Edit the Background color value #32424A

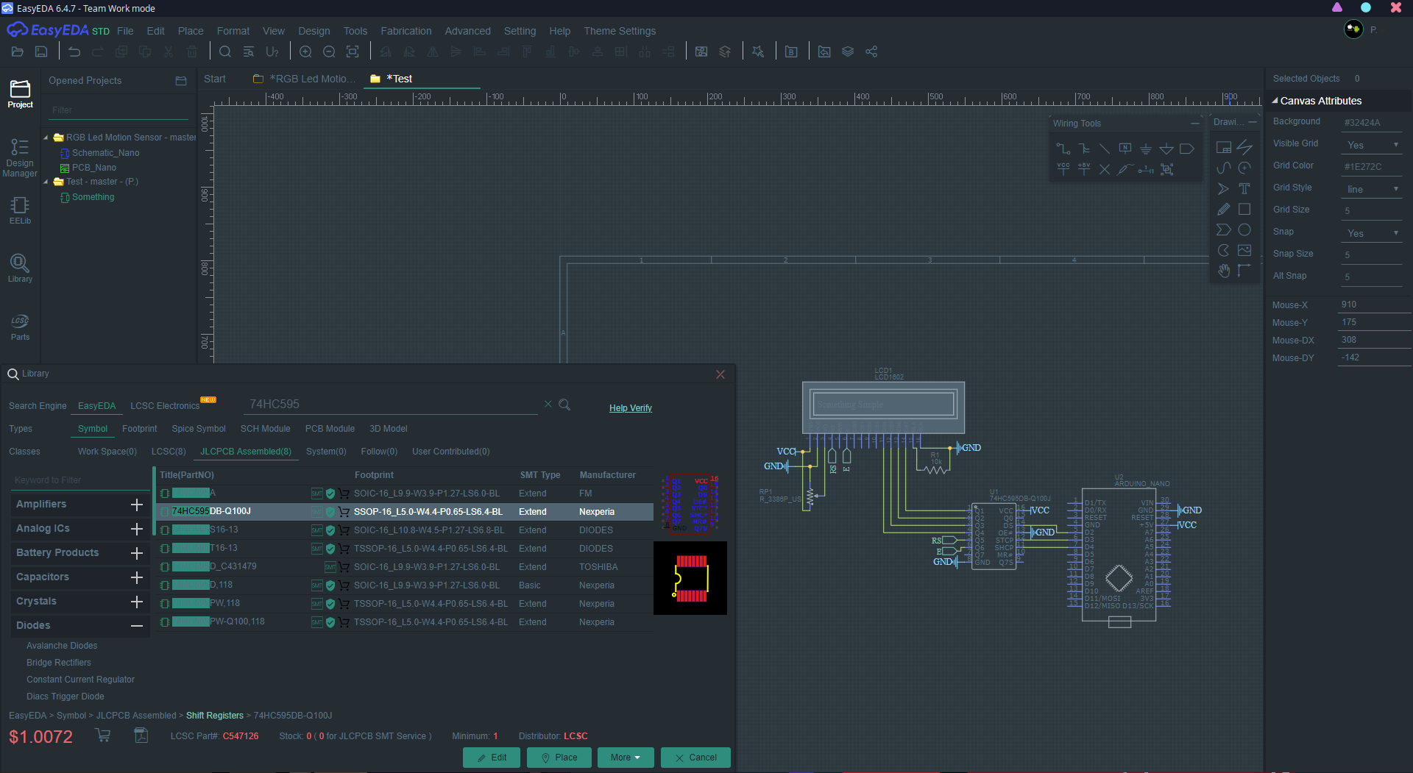click(x=1371, y=123)
